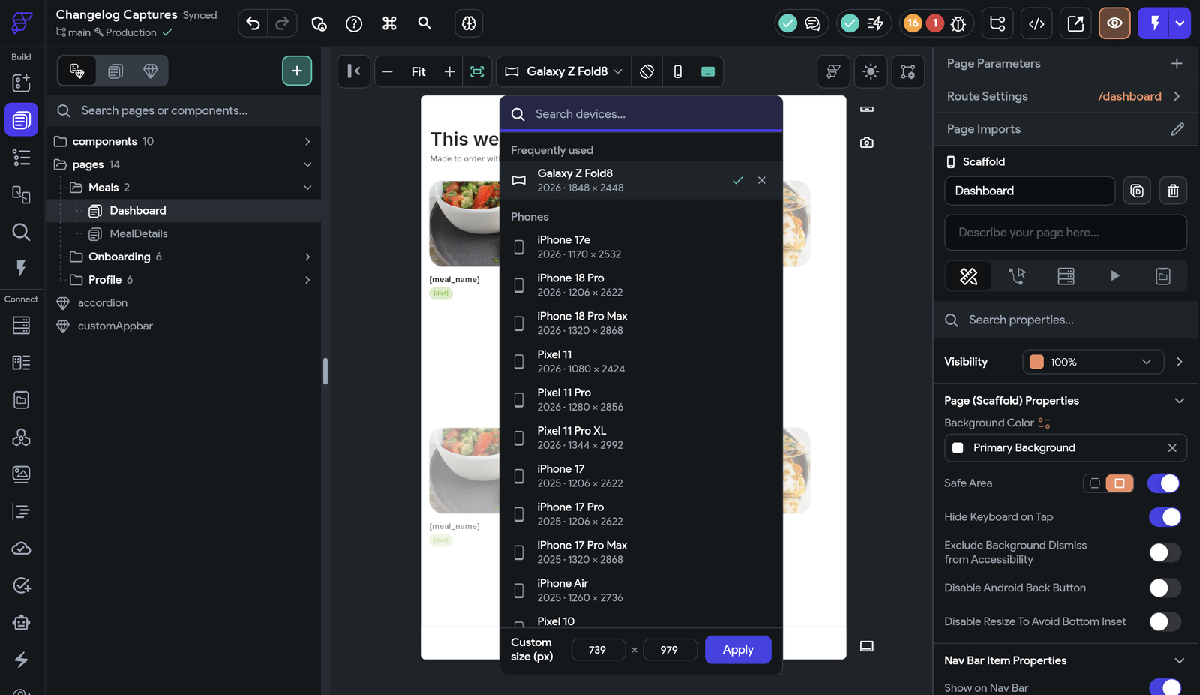Screen dimensions: 1200x695
Task: Click rotate device orientation icon
Action: [647, 71]
